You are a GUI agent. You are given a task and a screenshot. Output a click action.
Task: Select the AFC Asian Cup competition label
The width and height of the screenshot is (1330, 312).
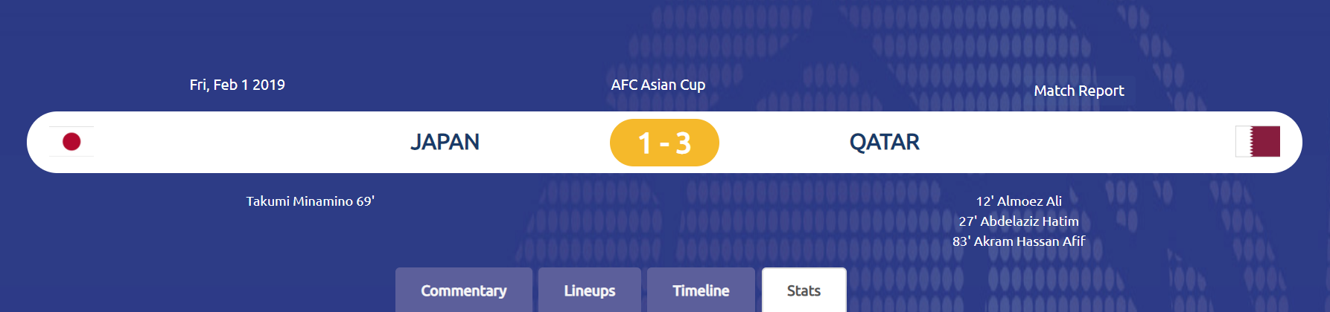click(658, 85)
